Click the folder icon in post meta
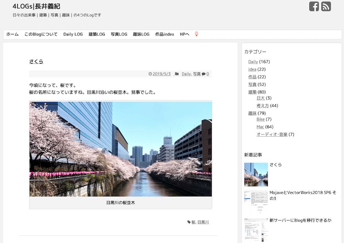The height and width of the screenshot is (243, 344). (x=177, y=74)
